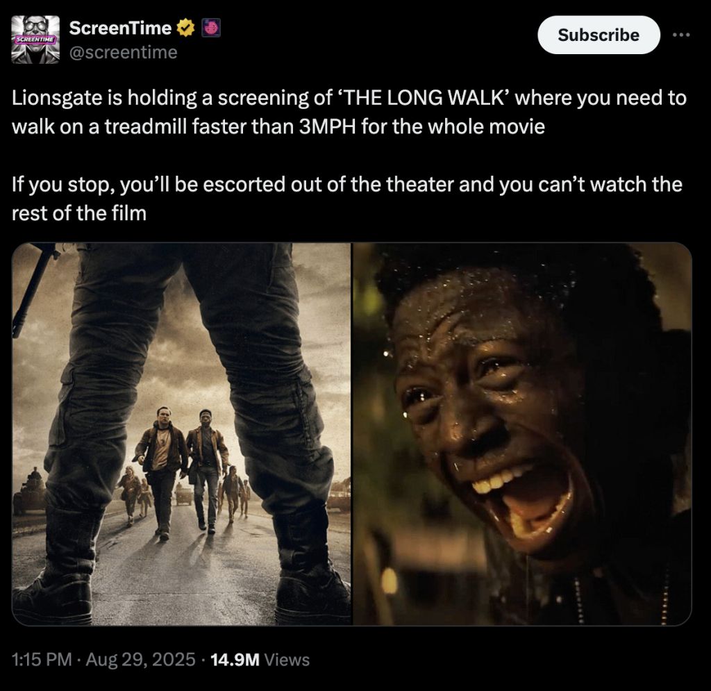Click the pink affiliate badge beside ScreenTime
Viewport: 711px width, 691px height.
pos(211,28)
